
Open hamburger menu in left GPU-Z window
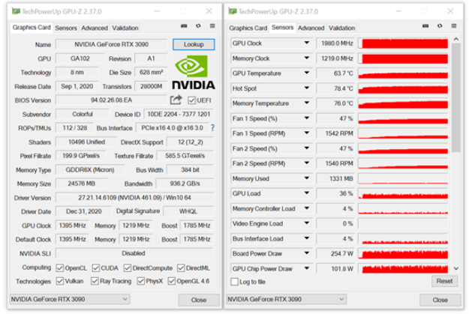tap(212, 26)
